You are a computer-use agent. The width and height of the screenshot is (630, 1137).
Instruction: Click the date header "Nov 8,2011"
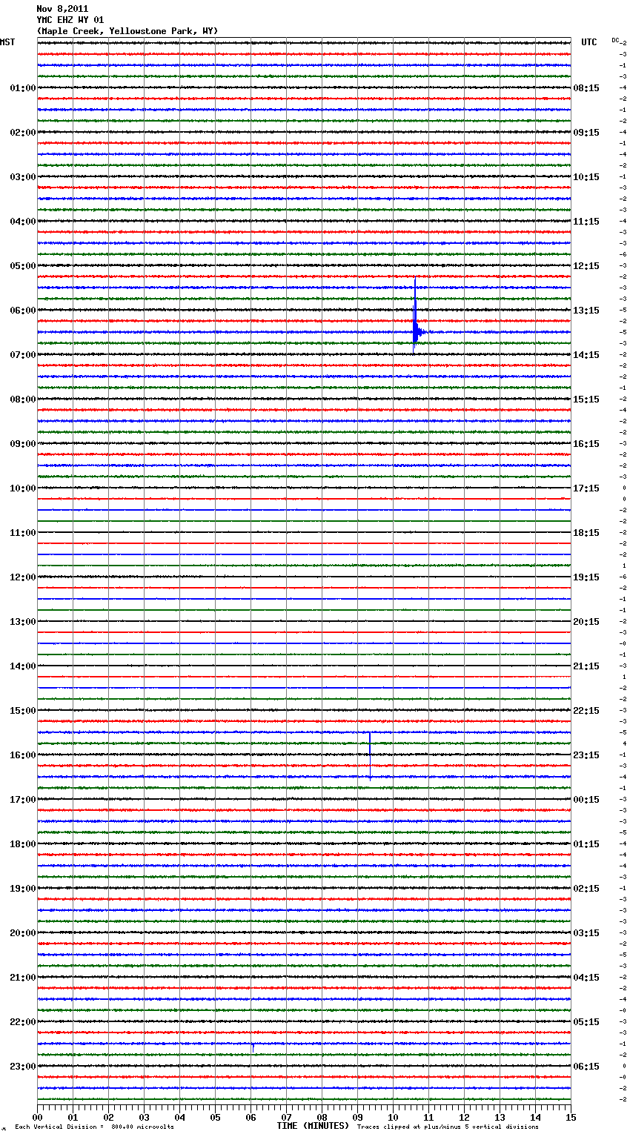coord(62,9)
